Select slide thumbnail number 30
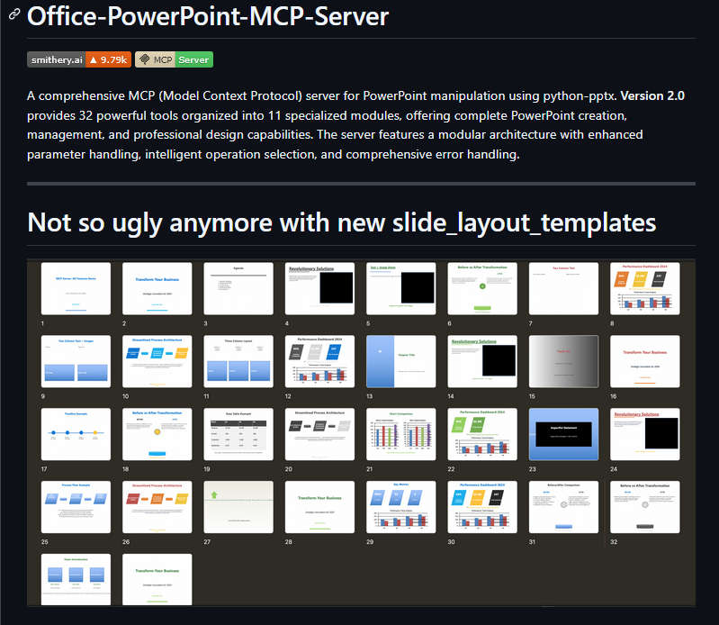The width and height of the screenshot is (719, 625). point(482,507)
